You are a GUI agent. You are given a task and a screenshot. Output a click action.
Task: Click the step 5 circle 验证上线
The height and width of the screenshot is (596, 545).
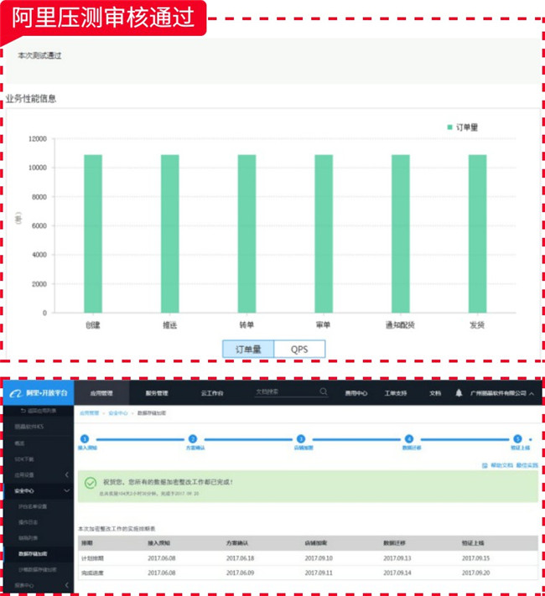(x=517, y=438)
